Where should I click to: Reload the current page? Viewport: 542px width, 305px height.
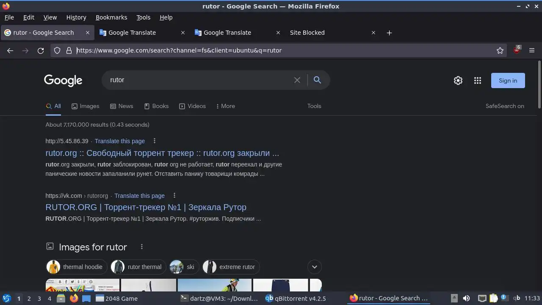tap(41, 50)
